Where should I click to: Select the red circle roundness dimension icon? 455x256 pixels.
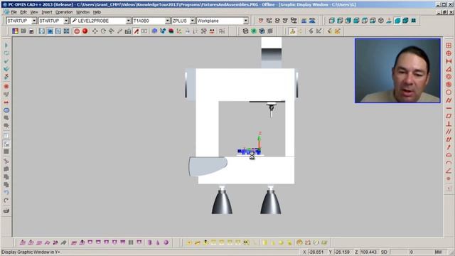(449, 92)
